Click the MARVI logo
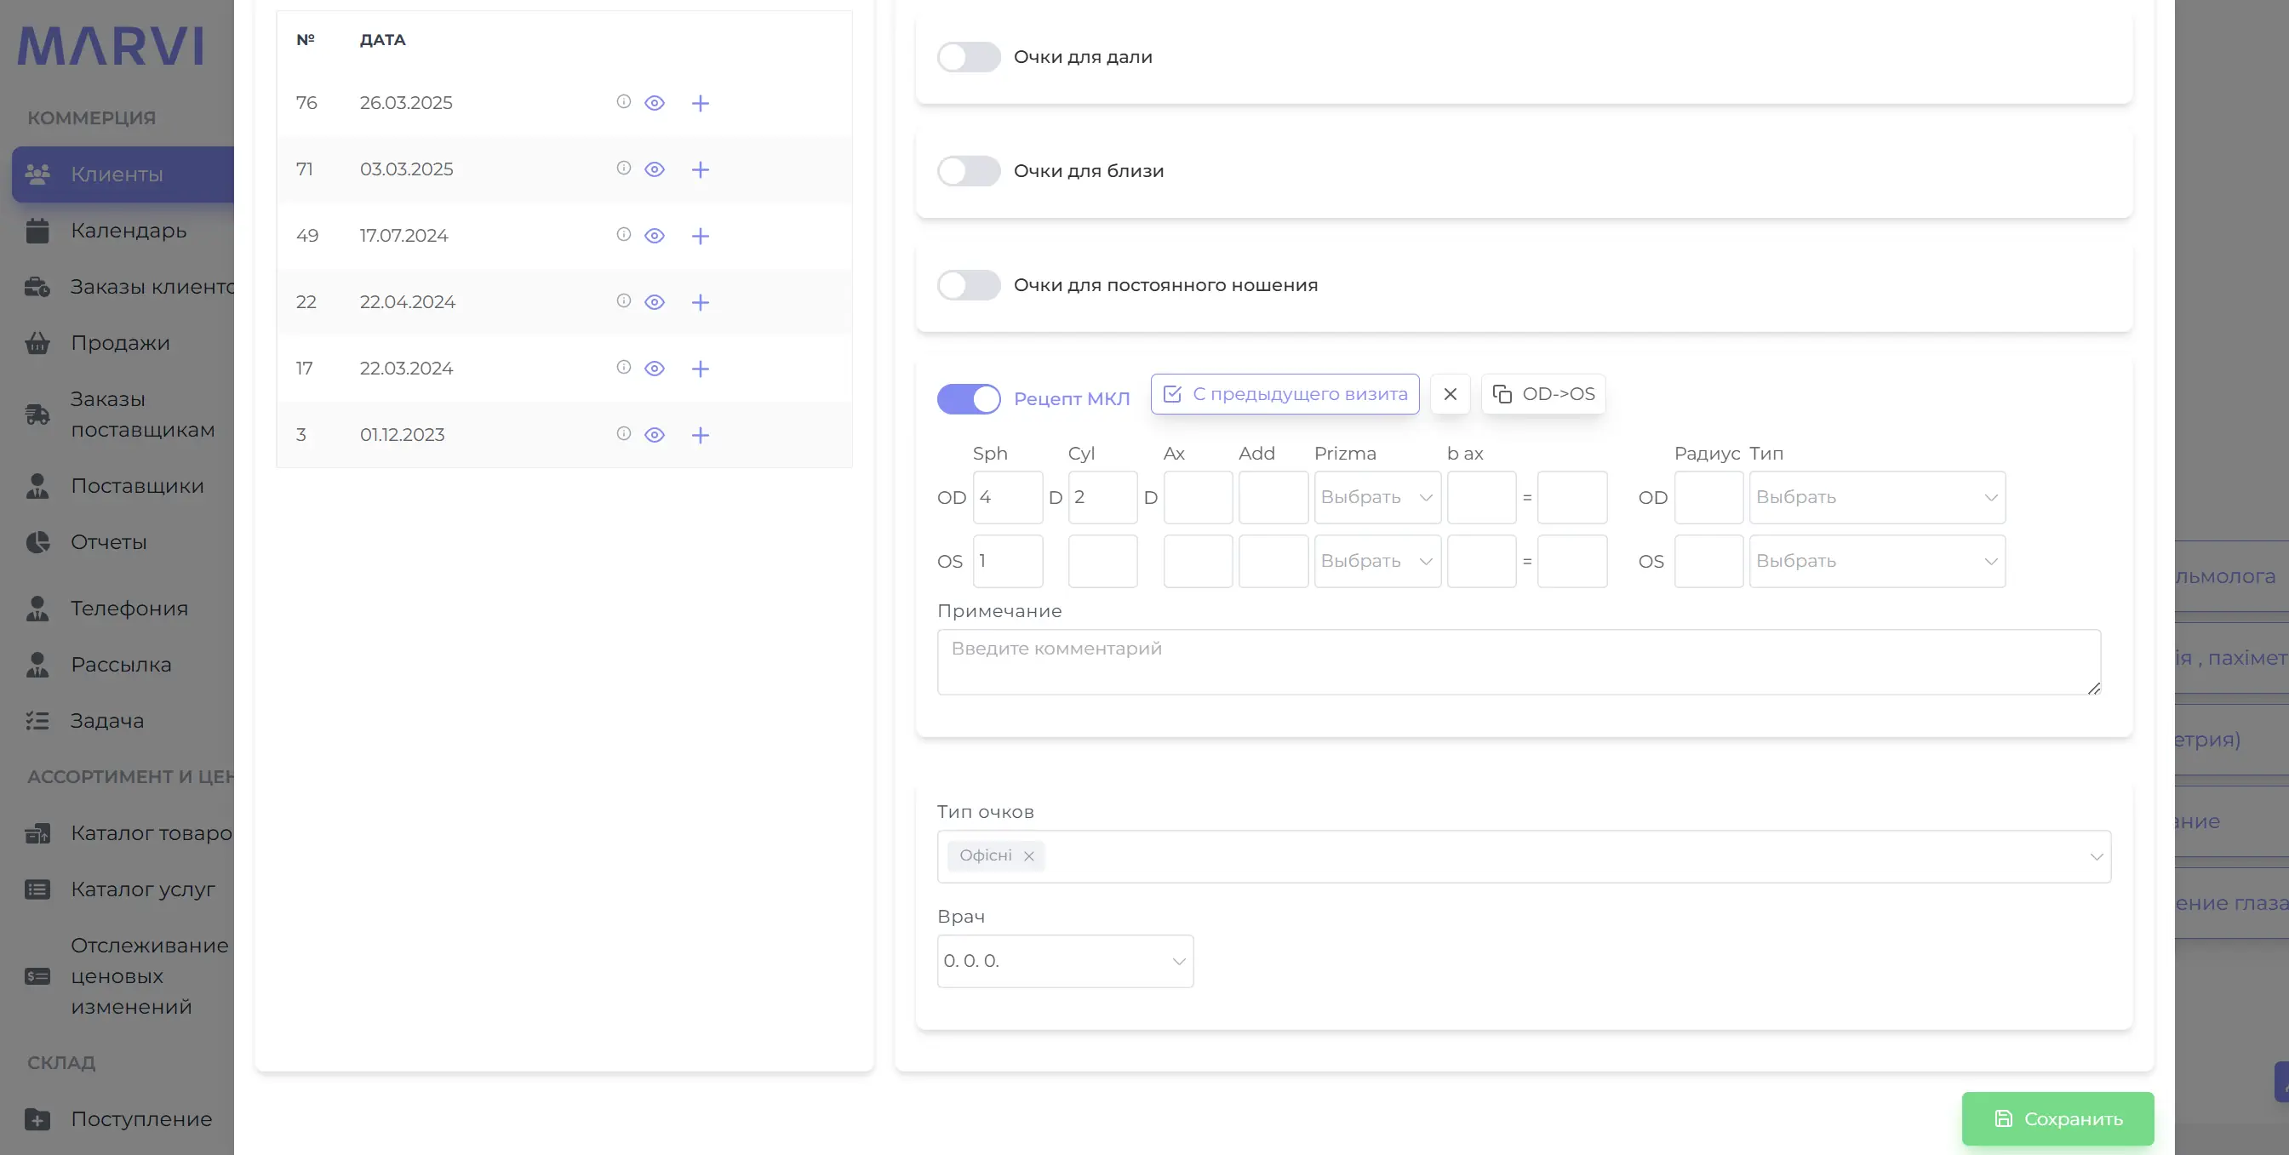The image size is (2289, 1155). [x=110, y=45]
